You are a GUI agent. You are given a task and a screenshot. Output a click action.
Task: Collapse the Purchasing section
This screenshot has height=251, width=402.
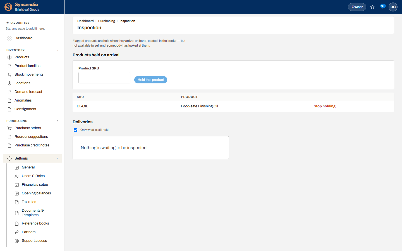(58, 121)
